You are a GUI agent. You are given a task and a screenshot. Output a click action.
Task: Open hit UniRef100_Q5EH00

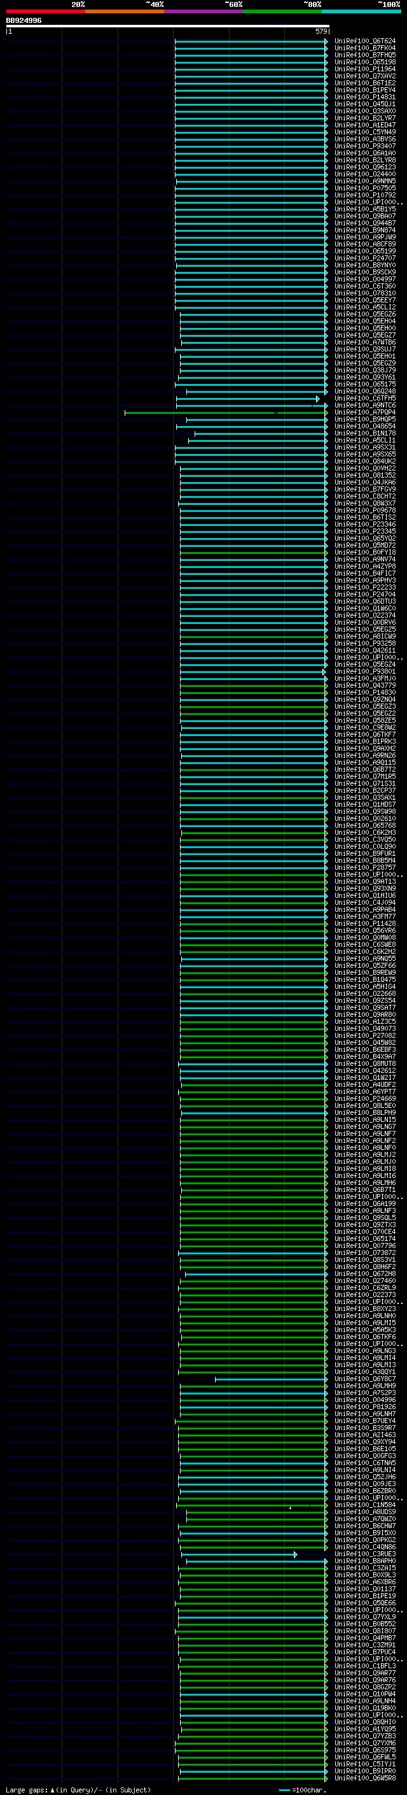tap(364, 328)
